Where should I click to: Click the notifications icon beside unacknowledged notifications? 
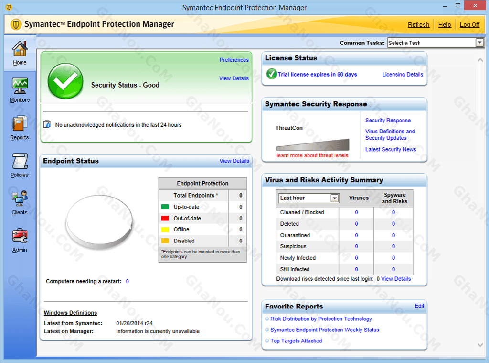point(47,124)
